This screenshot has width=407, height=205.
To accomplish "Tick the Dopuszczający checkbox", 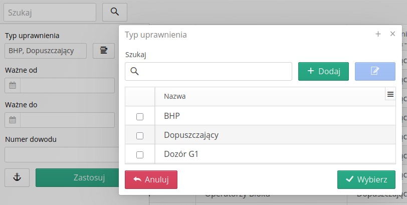I will [x=140, y=136].
